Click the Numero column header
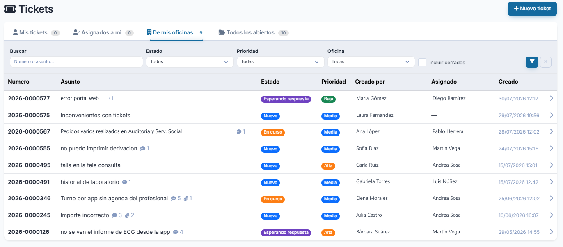 pos(19,82)
